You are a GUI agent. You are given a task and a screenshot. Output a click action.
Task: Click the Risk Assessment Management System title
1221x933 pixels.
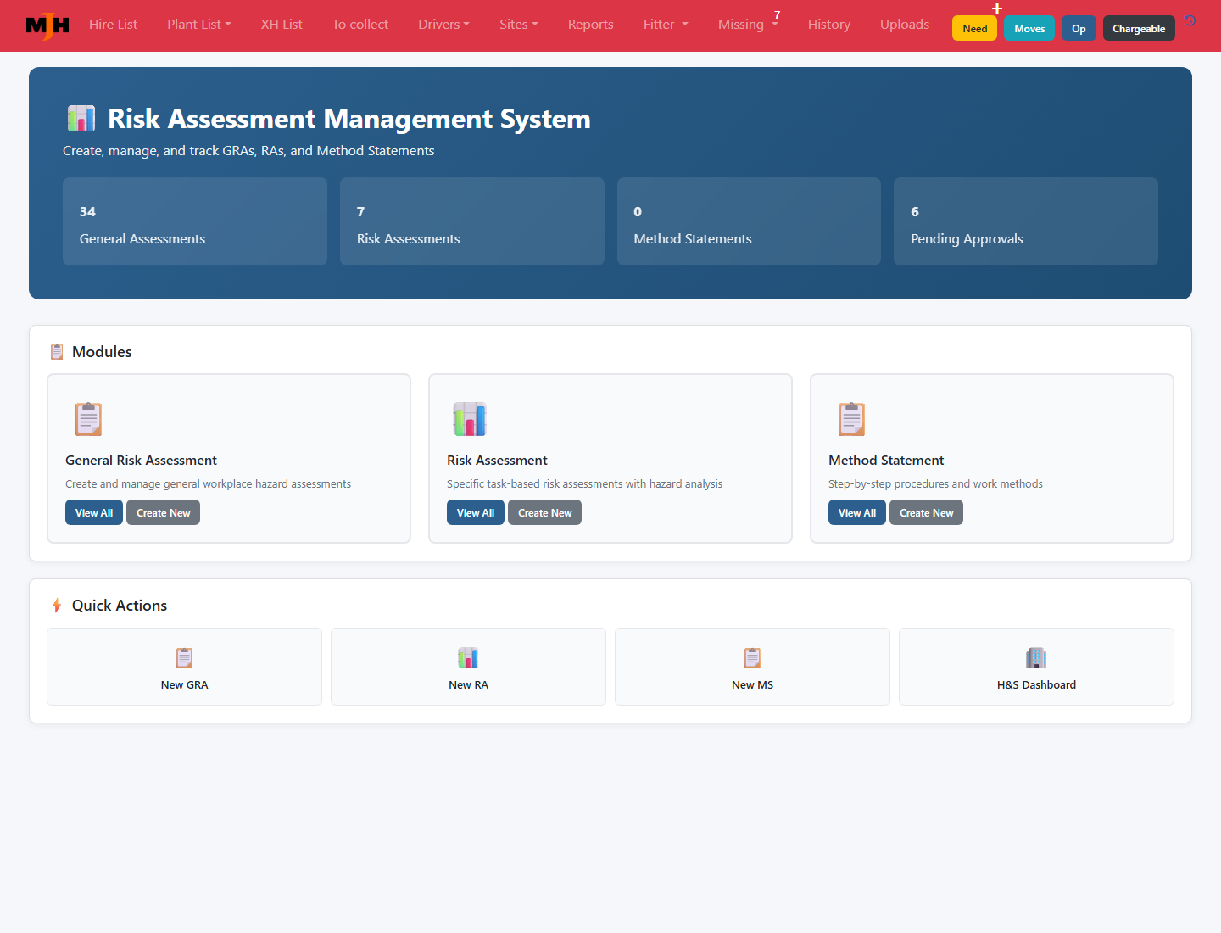[349, 119]
